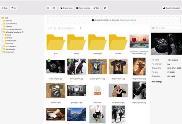
Task: Expand the Skoda tree node
Action: [3, 38]
